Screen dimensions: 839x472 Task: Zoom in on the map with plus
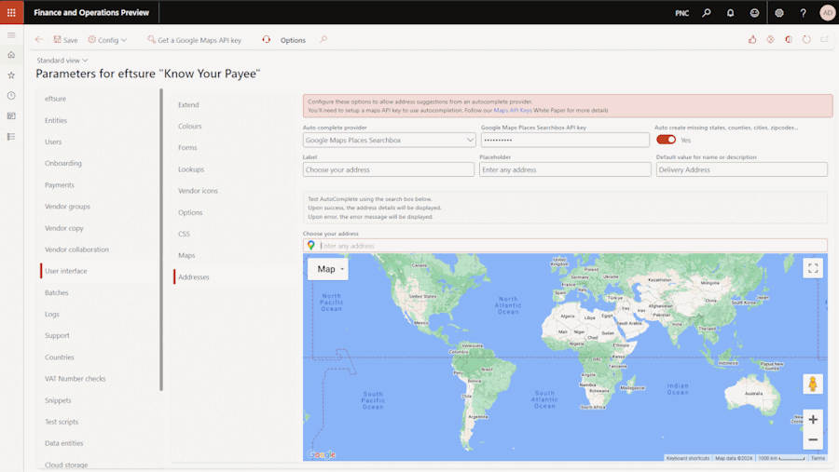click(x=813, y=420)
